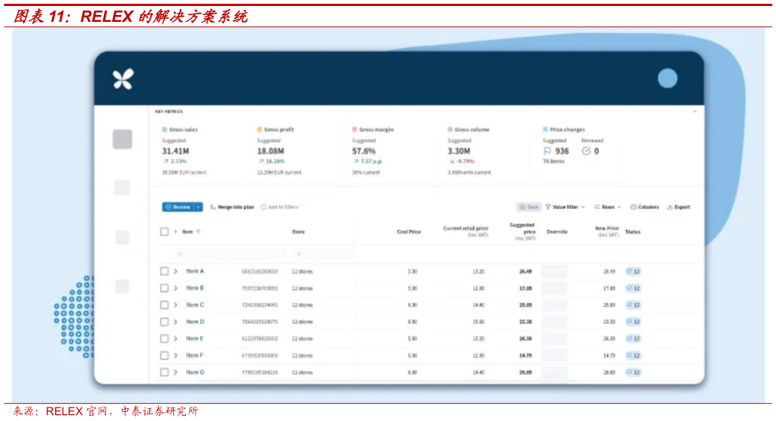Tick the checkbox for Item A
The height and width of the screenshot is (421, 776).
point(164,271)
